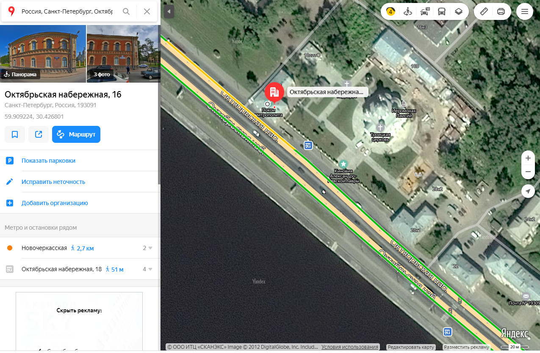Click the Покои митрополита circle marker
This screenshot has width=540, height=353.
(x=267, y=104)
